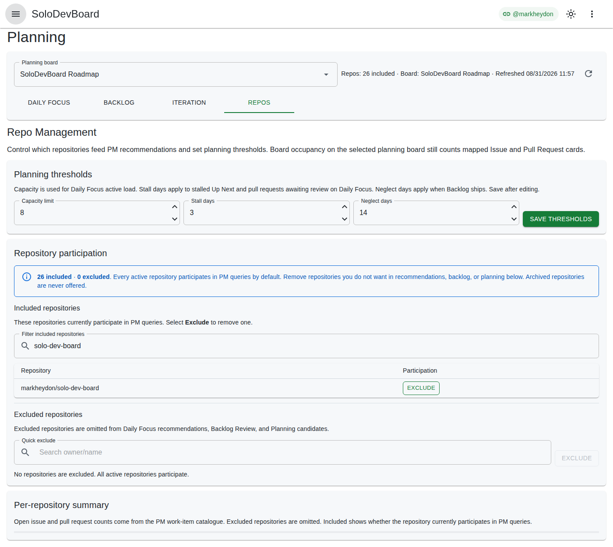Click the 'Repos: 26 included' status text
Image resolution: width=613 pixels, height=547 pixels.
pyautogui.click(x=368, y=74)
